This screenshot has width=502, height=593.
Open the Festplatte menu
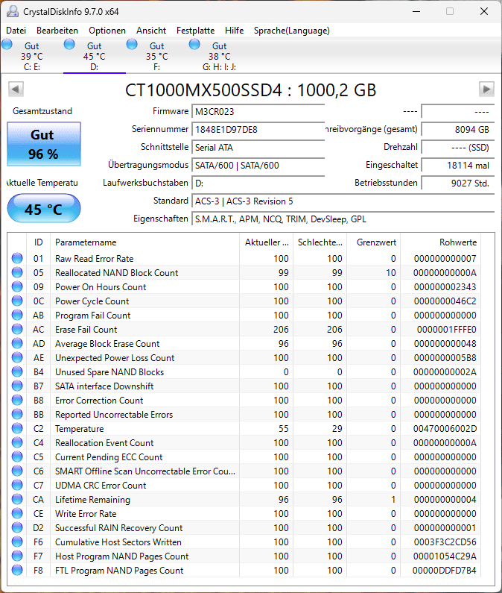coord(195,31)
